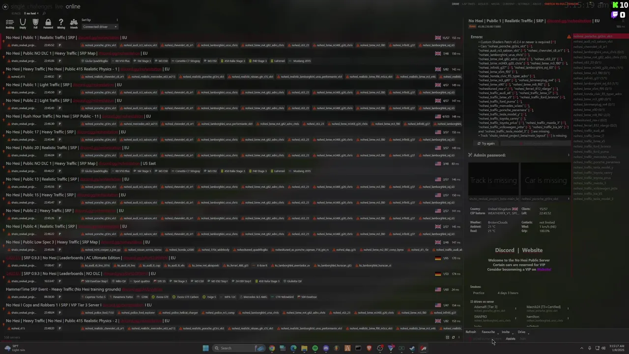Click the Refresh button
629x354 pixels.
click(x=471, y=332)
